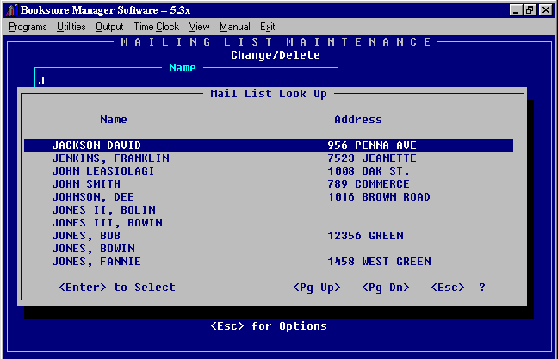Click the 1458 WEST GREEN address

click(379, 262)
